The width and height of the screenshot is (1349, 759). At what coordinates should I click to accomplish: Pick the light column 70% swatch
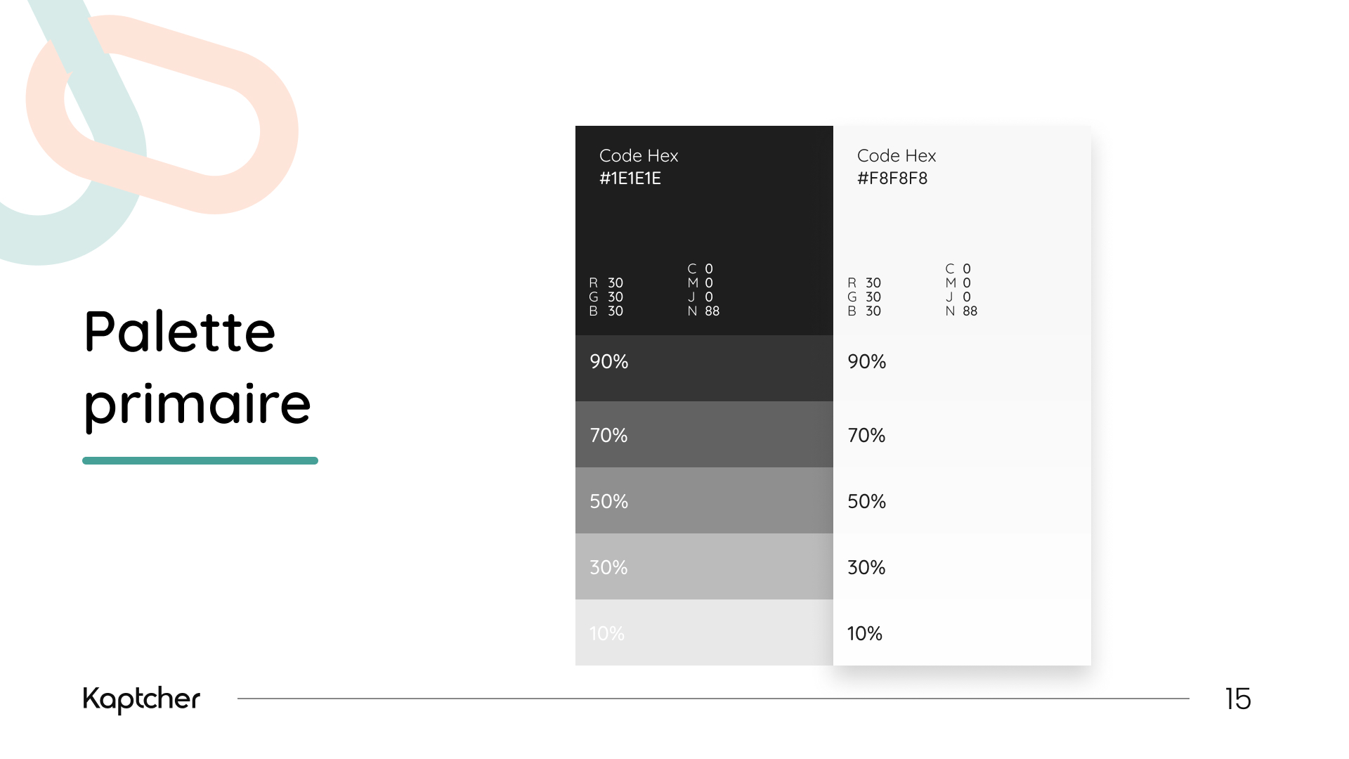click(962, 434)
